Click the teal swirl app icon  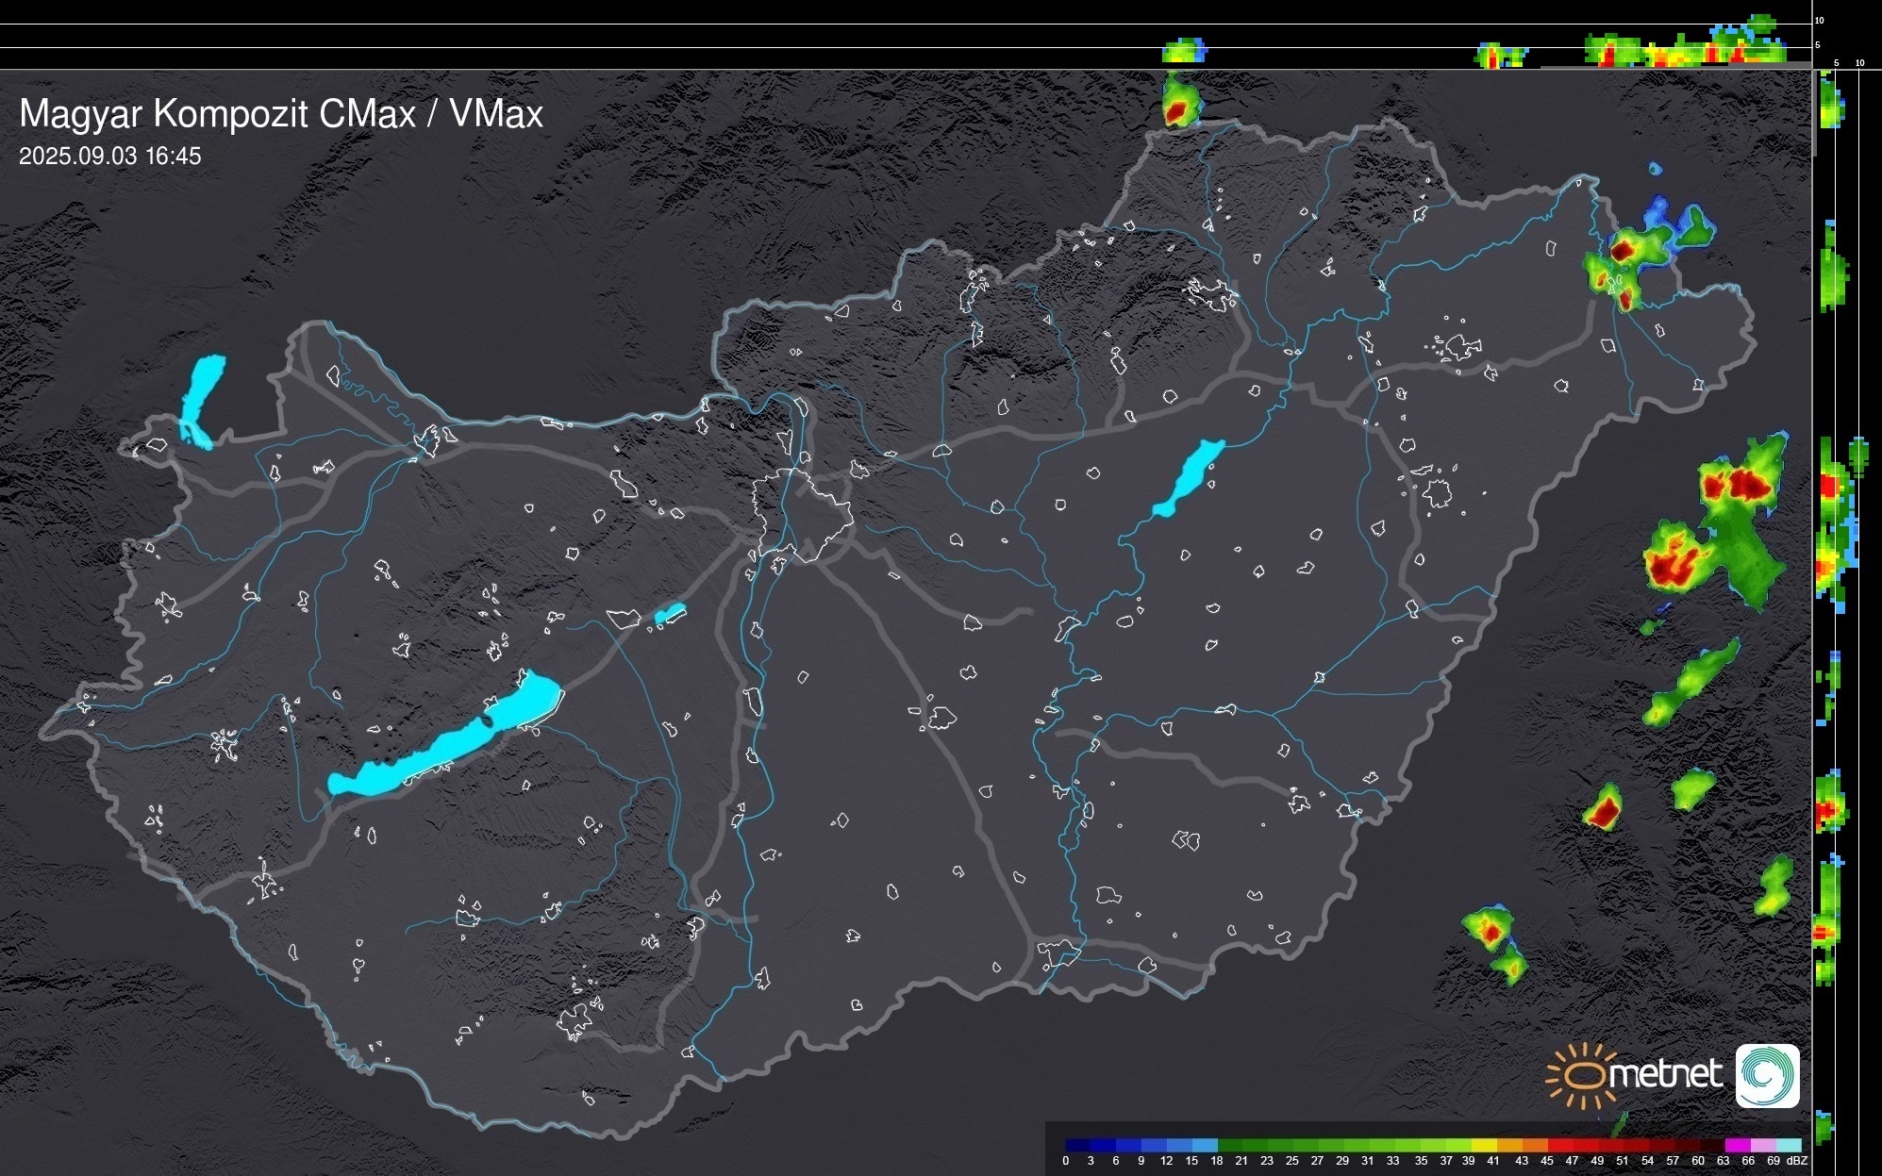click(1767, 1075)
